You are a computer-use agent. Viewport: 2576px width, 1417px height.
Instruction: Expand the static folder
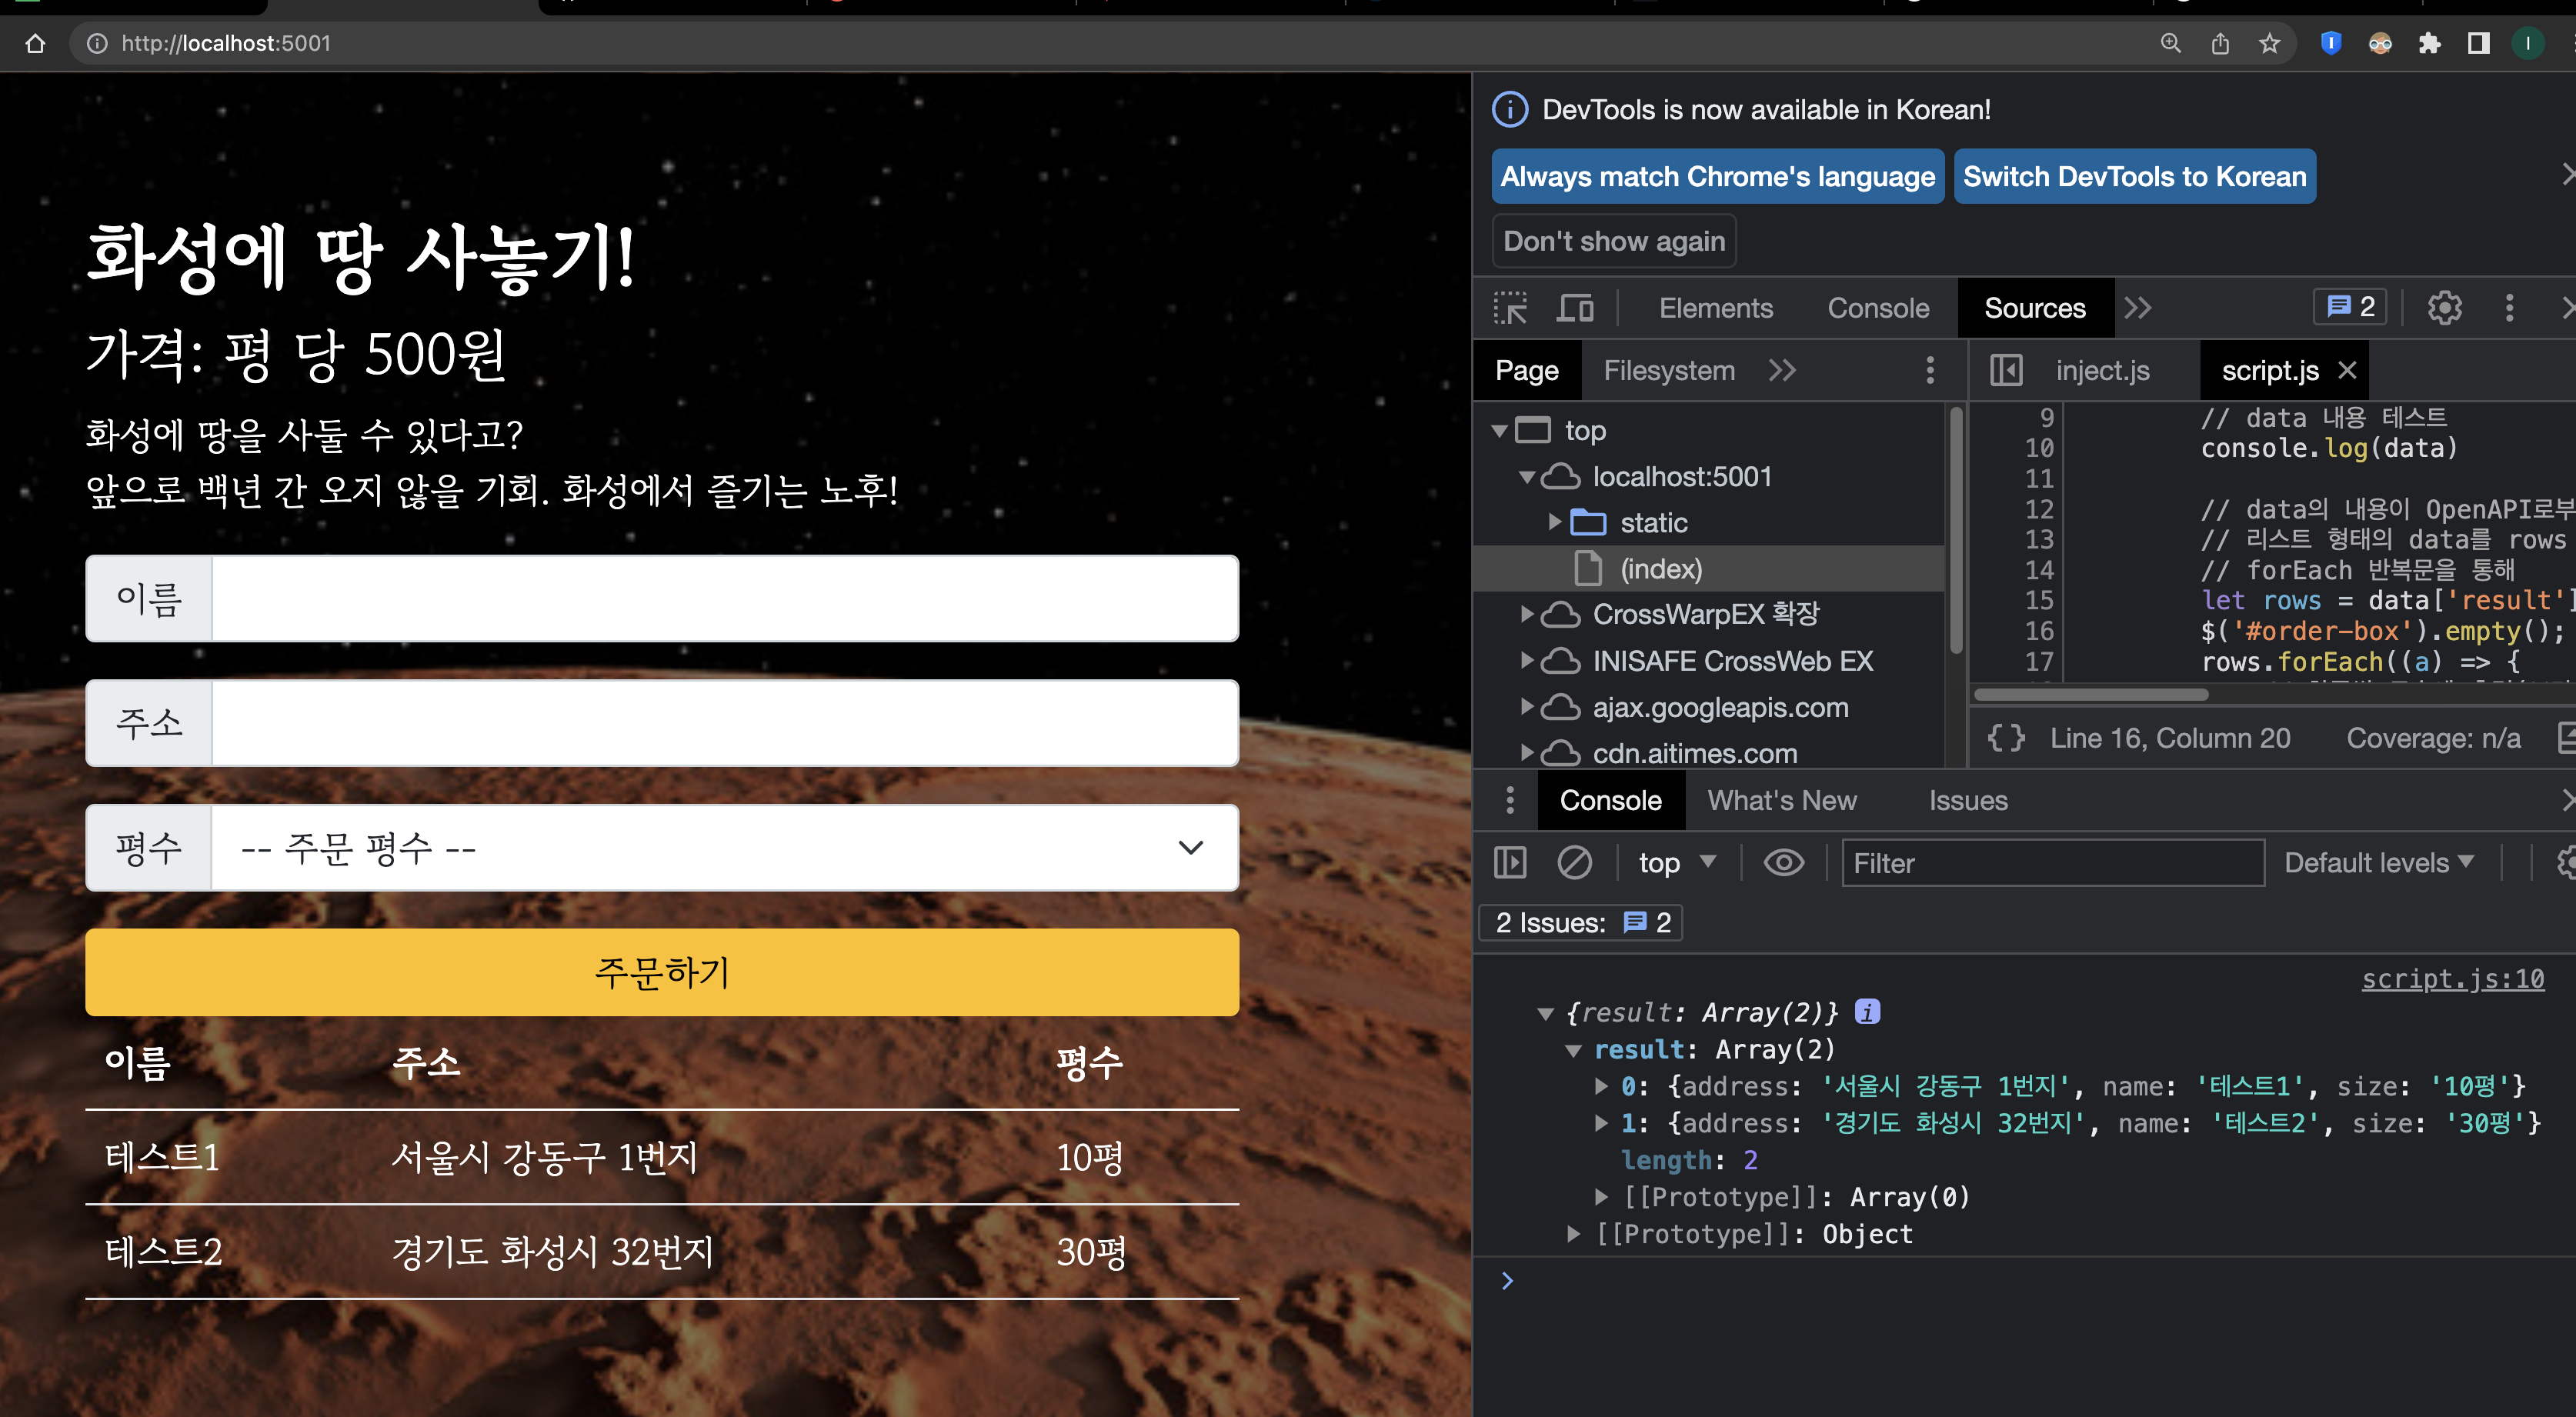(x=1555, y=522)
